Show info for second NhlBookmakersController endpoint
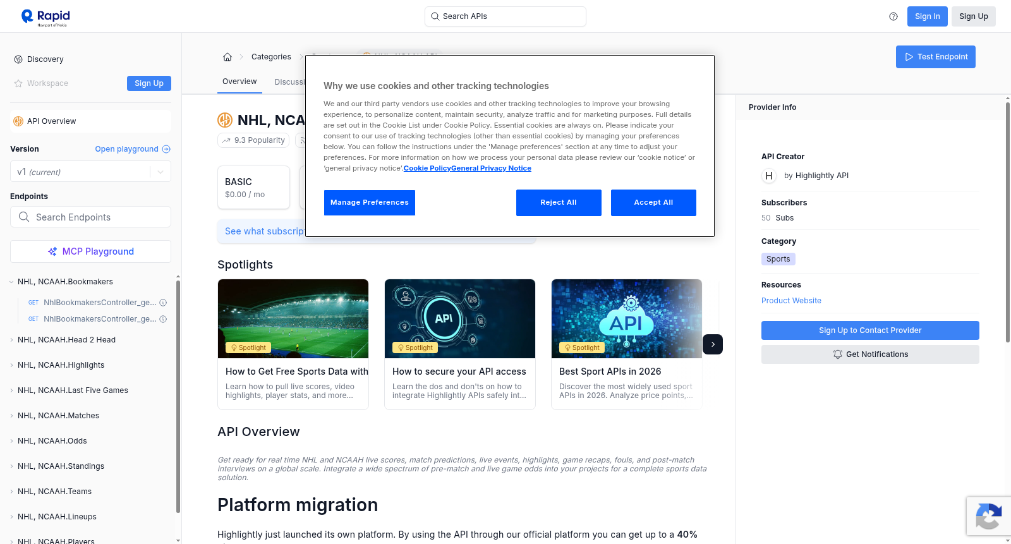Image resolution: width=1011 pixels, height=544 pixels. (x=163, y=319)
